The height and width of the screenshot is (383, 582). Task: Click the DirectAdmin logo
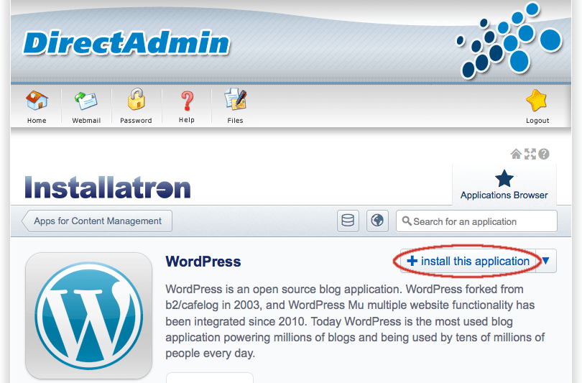pyautogui.click(x=126, y=43)
